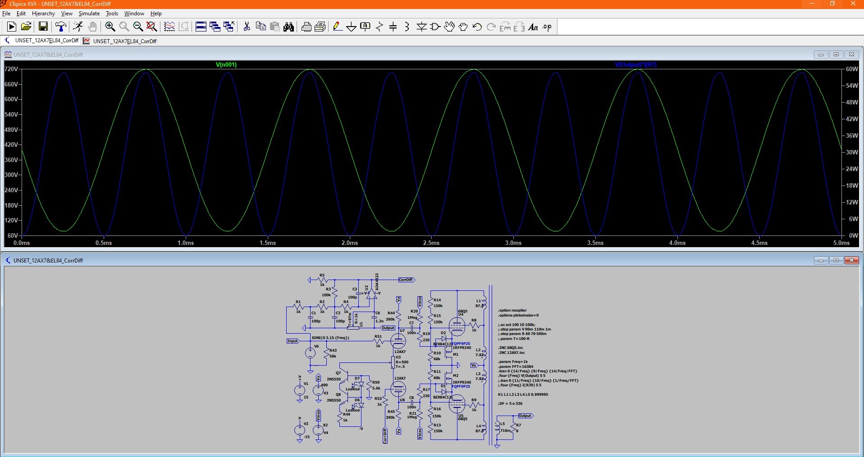Open the File menu
Image resolution: width=864 pixels, height=457 pixels.
pos(6,14)
